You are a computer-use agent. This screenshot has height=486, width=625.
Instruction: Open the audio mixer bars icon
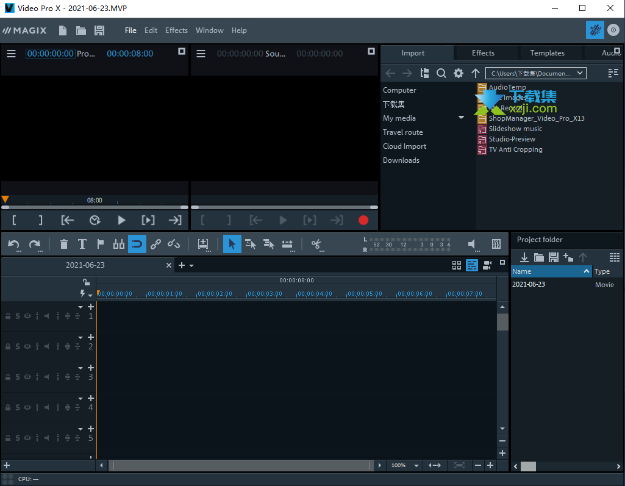[118, 244]
